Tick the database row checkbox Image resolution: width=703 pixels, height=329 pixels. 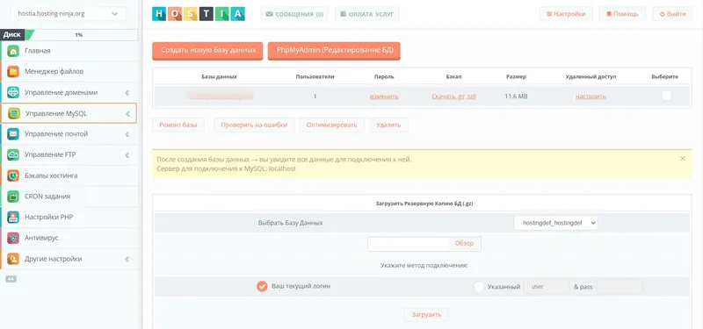pos(667,96)
